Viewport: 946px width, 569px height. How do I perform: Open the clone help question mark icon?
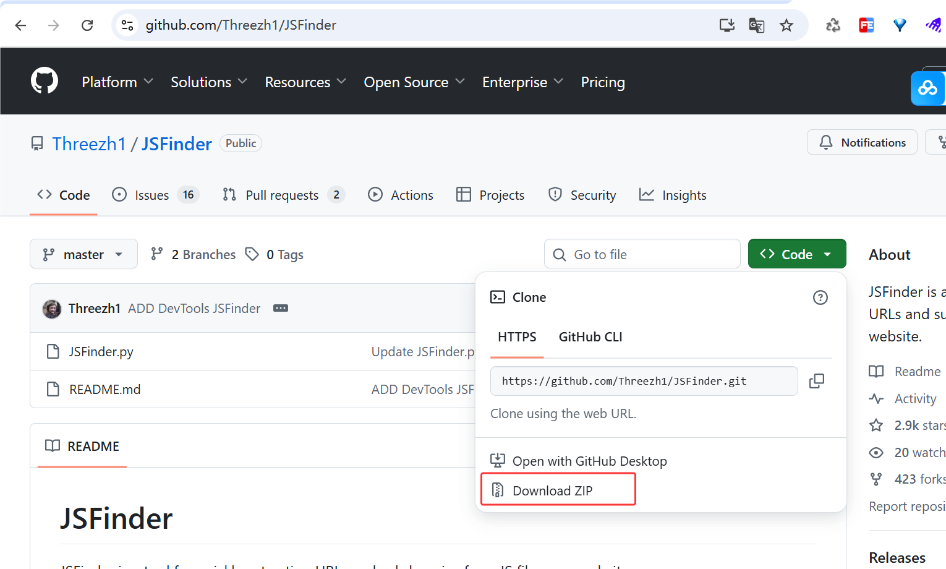[x=820, y=297]
